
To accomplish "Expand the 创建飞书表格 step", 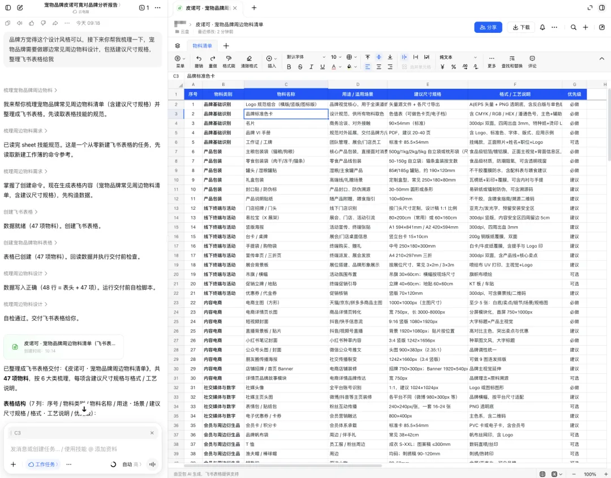I will (x=21, y=212).
